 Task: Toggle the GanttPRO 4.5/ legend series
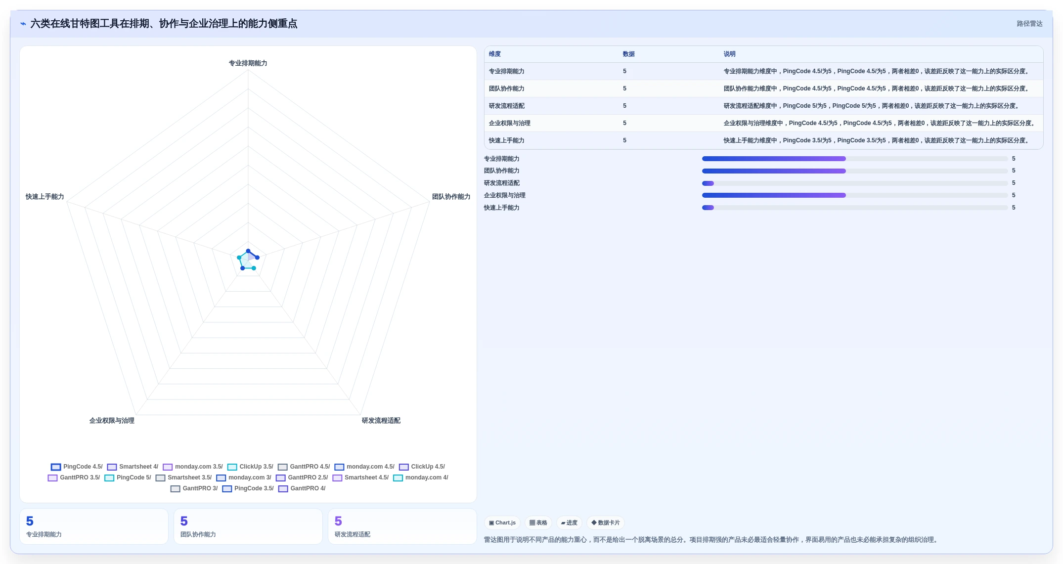304,467
